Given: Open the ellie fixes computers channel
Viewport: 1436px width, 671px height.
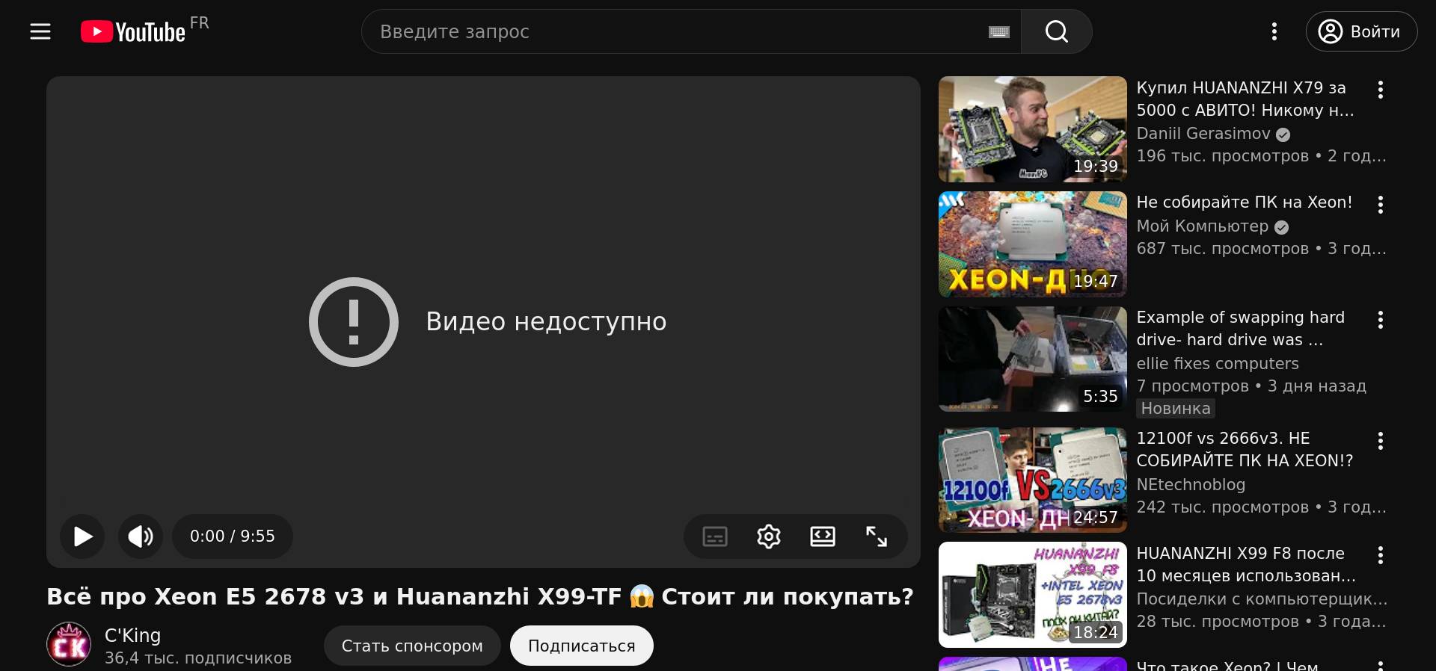Looking at the screenshot, I should click(1218, 364).
